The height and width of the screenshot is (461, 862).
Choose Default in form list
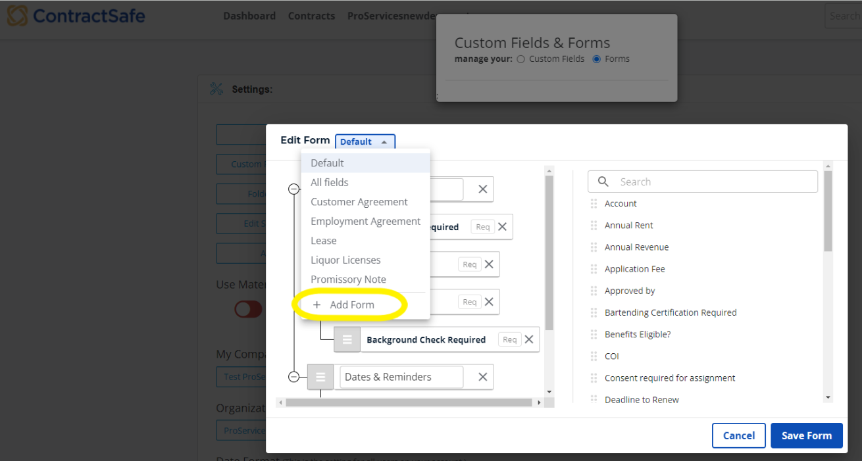tap(365, 163)
